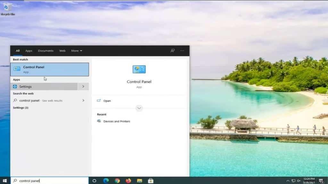Show hidden icons in the system tray
The width and height of the screenshot is (328, 184).
(288, 180)
